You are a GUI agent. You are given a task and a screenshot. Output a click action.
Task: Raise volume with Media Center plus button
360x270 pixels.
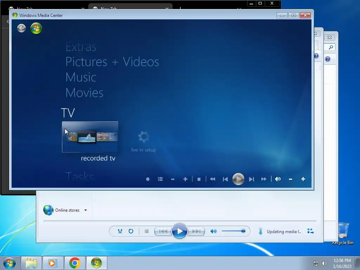[x=303, y=179]
